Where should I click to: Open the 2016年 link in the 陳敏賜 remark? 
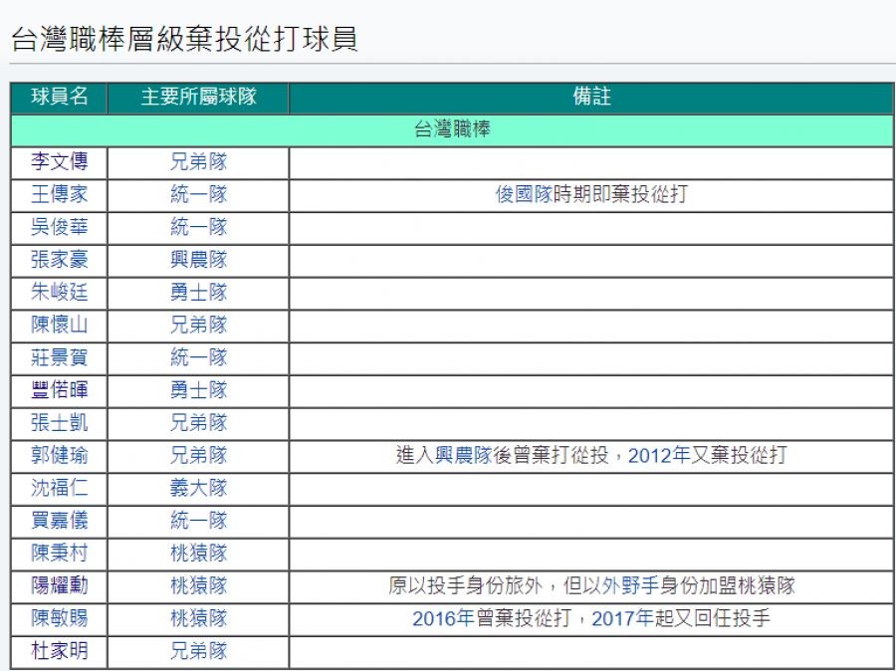click(443, 618)
